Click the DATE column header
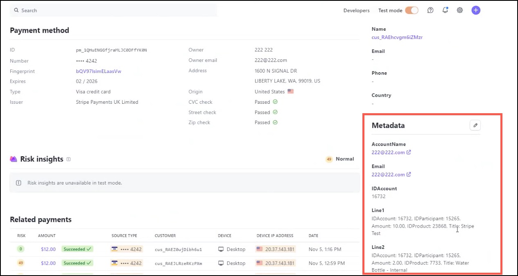The height and width of the screenshot is (276, 518). (x=313, y=236)
